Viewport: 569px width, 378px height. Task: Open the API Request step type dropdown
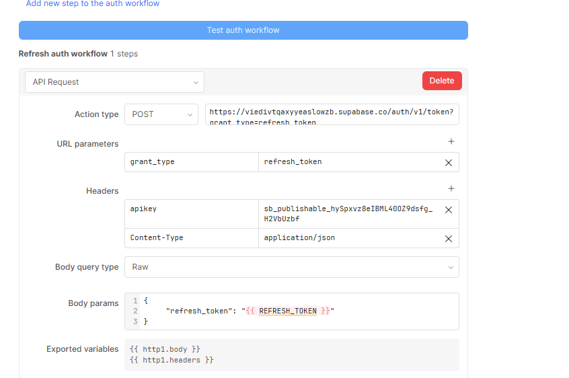click(114, 82)
